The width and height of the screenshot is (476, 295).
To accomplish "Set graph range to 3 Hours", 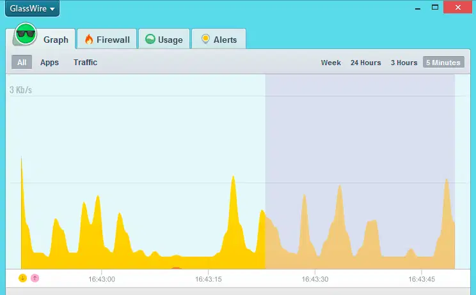I will pos(404,63).
